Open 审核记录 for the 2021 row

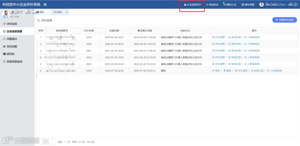tap(235, 51)
